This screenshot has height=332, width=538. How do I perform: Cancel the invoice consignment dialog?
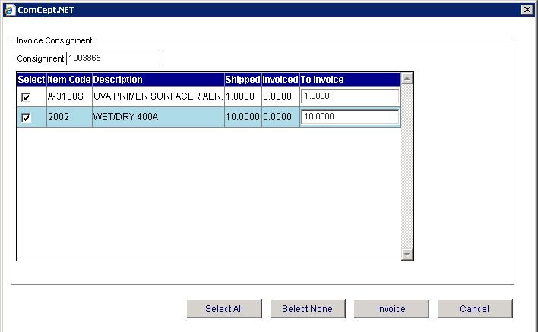click(474, 309)
